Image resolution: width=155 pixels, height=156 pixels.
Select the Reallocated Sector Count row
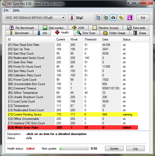point(73,58)
